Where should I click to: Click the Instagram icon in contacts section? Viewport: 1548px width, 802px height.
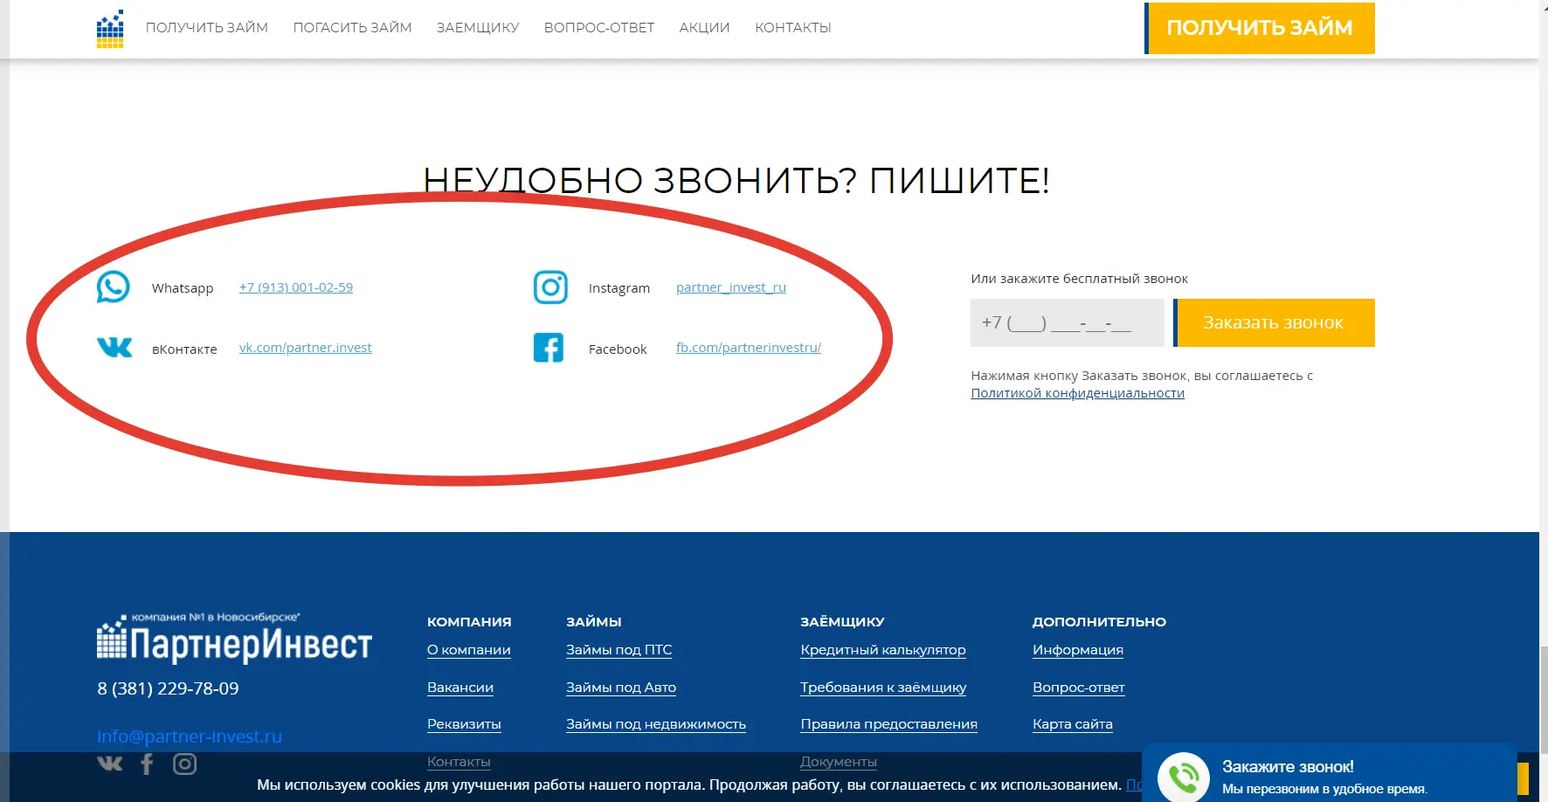(x=550, y=287)
